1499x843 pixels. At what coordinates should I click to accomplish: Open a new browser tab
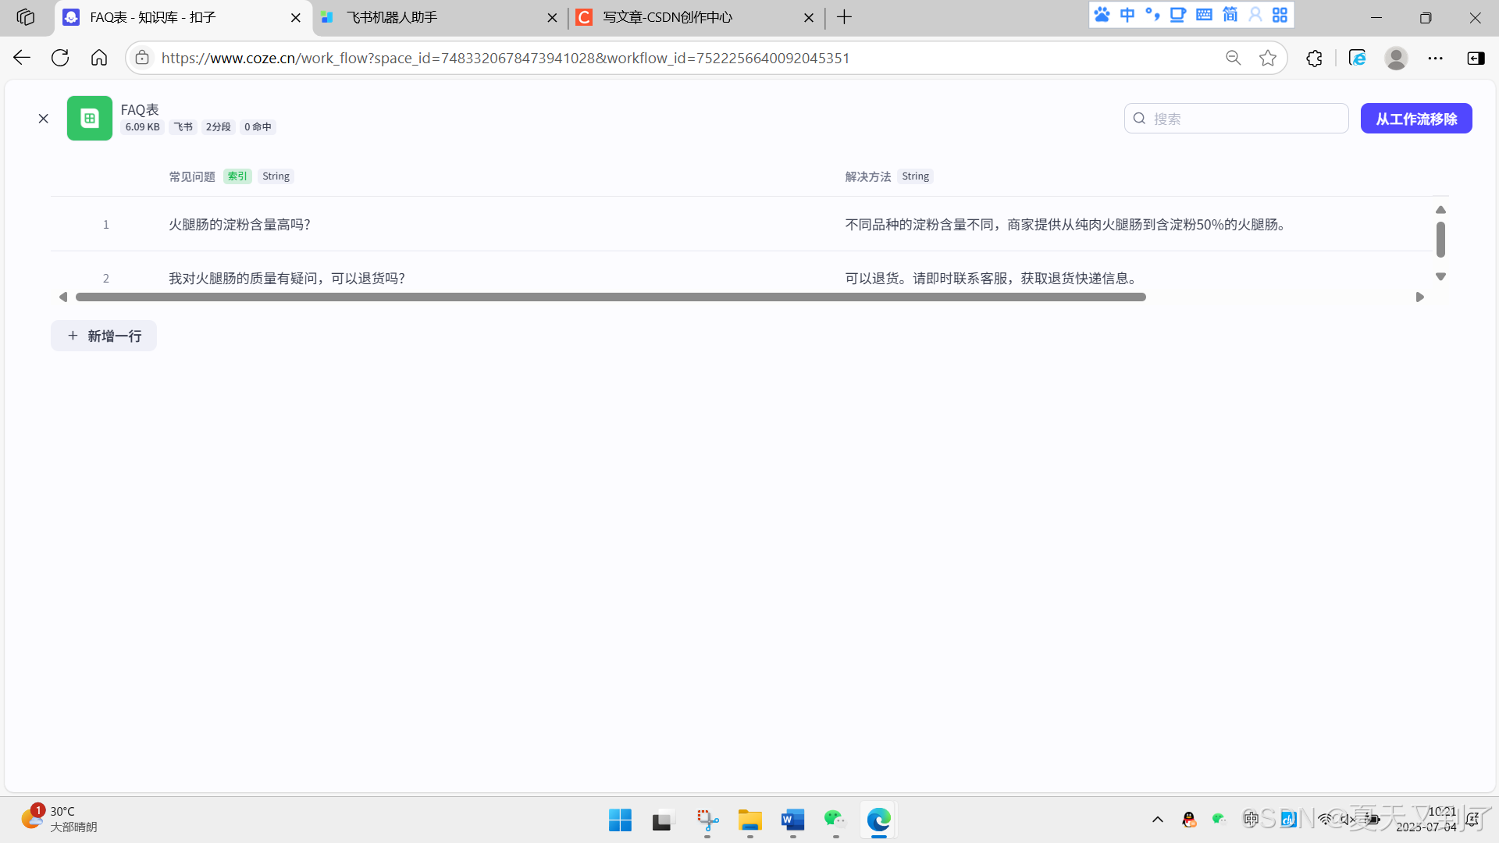[844, 17]
